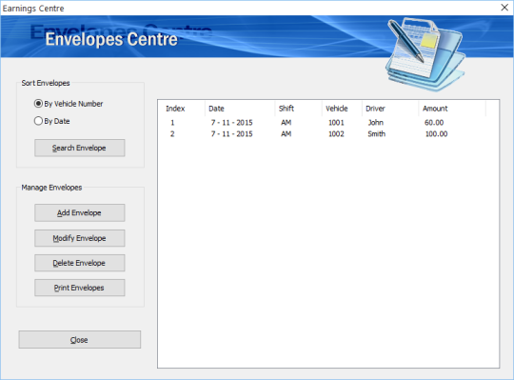Open Modify Envelope
Image resolution: width=514 pixels, height=380 pixels.
point(79,238)
